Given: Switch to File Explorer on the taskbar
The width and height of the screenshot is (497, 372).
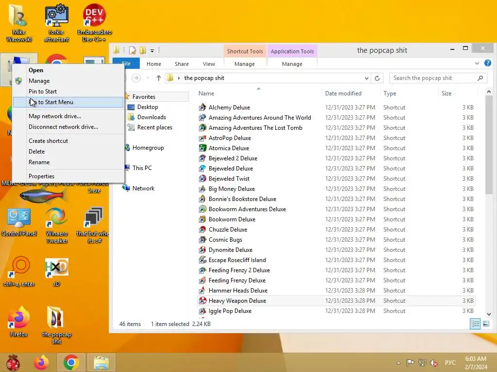Looking at the screenshot, I should [101, 362].
